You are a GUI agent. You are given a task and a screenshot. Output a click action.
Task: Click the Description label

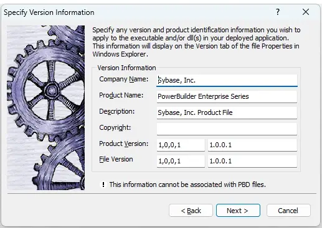pos(117,111)
